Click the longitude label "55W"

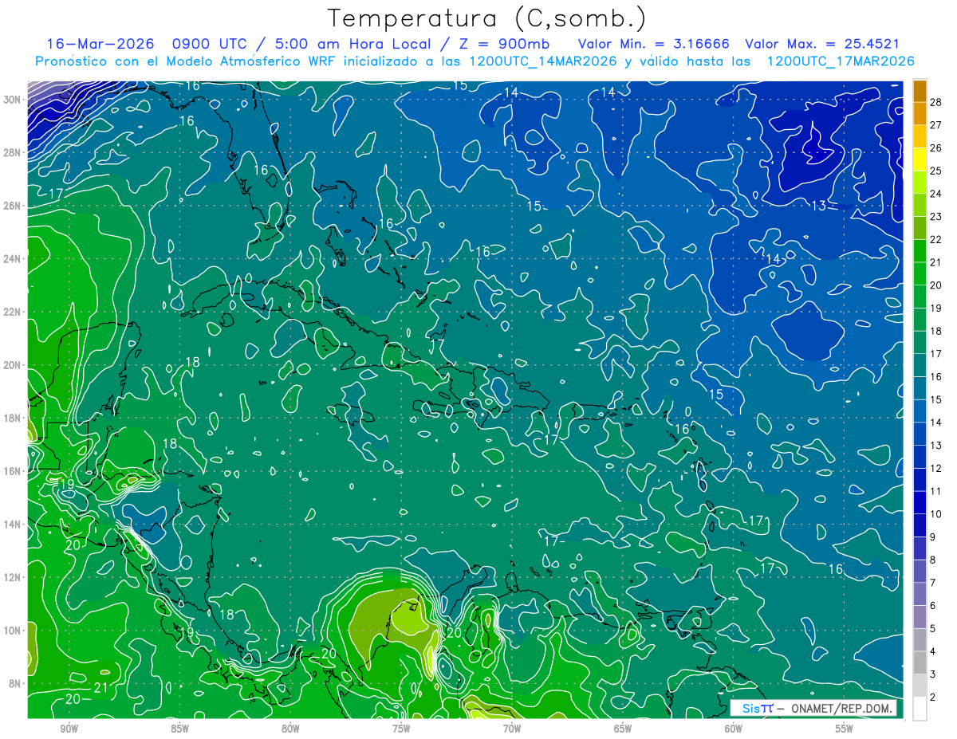pyautogui.click(x=845, y=729)
